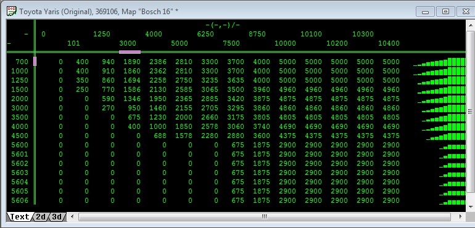Select cell value 688 in row 4500
Image resolution: width=475 pixels, height=228 pixels.
pos(160,136)
